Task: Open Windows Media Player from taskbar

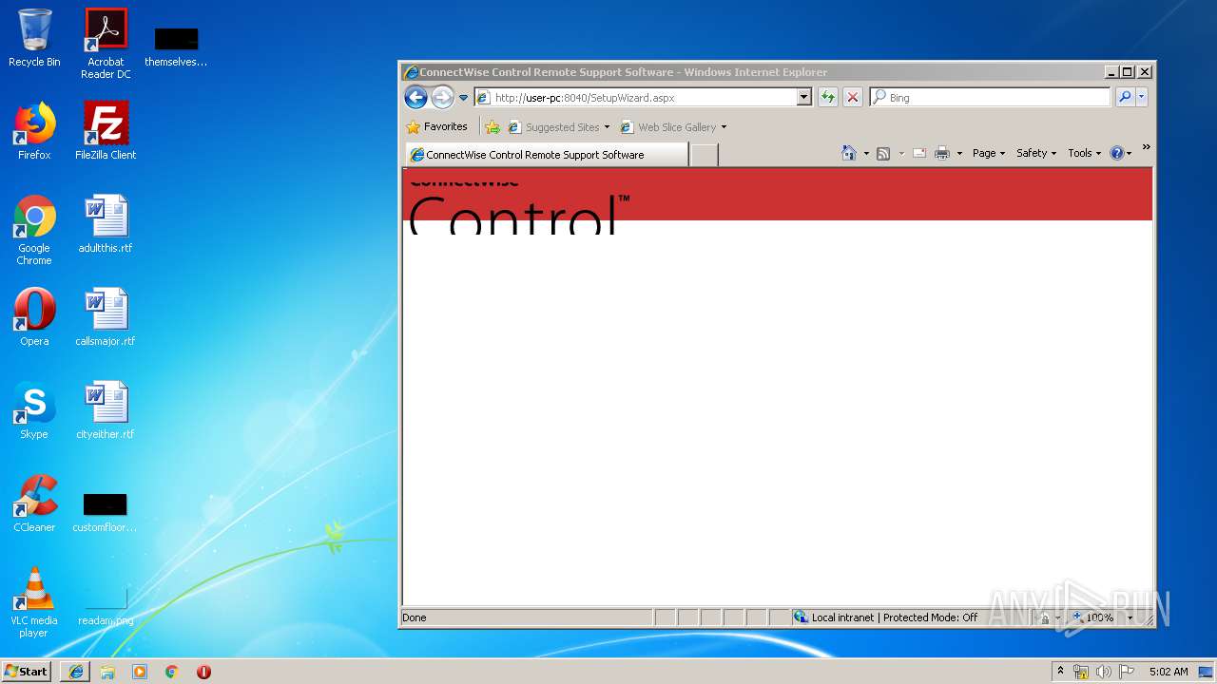Action: [x=140, y=672]
